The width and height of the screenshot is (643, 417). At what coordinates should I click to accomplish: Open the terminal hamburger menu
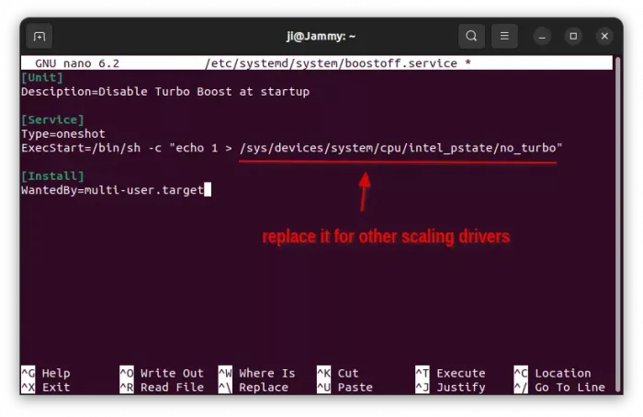coord(504,37)
